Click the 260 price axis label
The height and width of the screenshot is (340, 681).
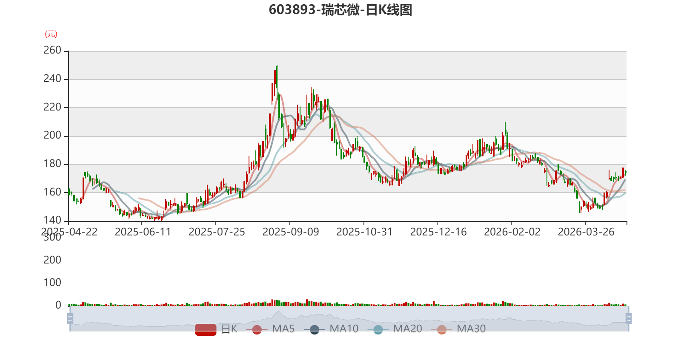[52, 50]
